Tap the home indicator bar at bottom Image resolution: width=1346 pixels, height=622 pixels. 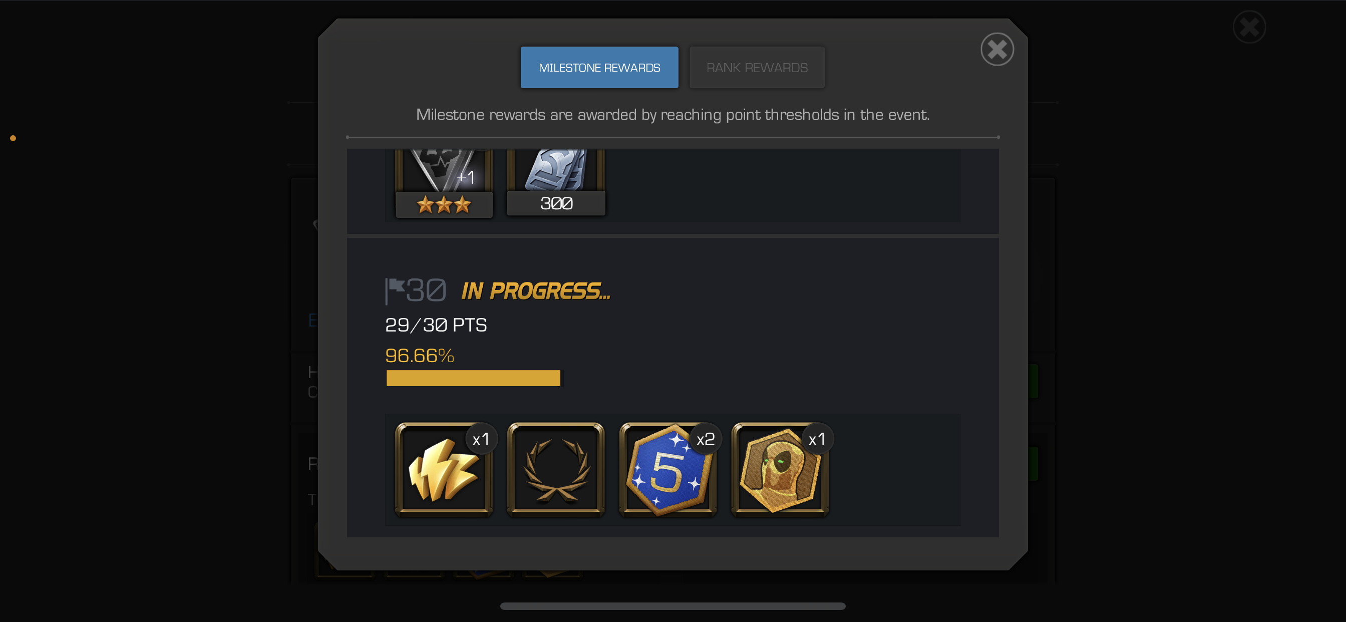pyautogui.click(x=672, y=606)
